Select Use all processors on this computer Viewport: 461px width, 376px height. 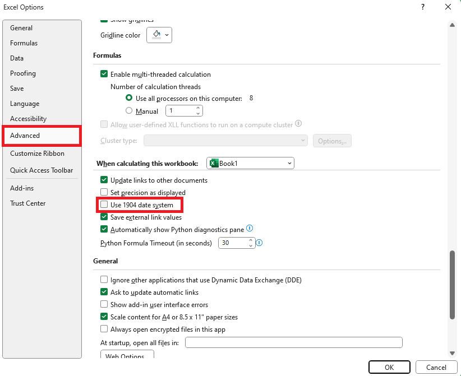click(129, 98)
